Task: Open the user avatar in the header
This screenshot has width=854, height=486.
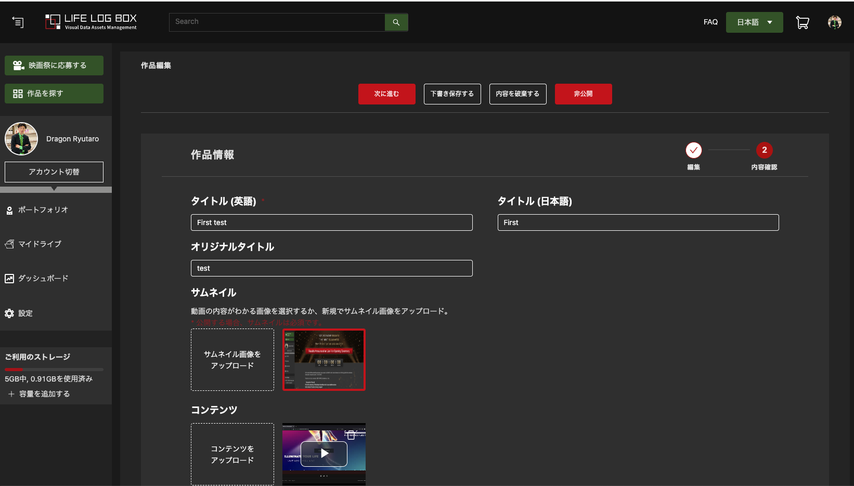Action: point(834,22)
